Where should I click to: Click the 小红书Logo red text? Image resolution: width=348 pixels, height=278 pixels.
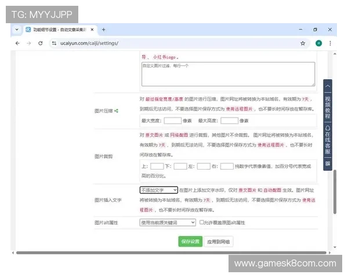[164, 57]
